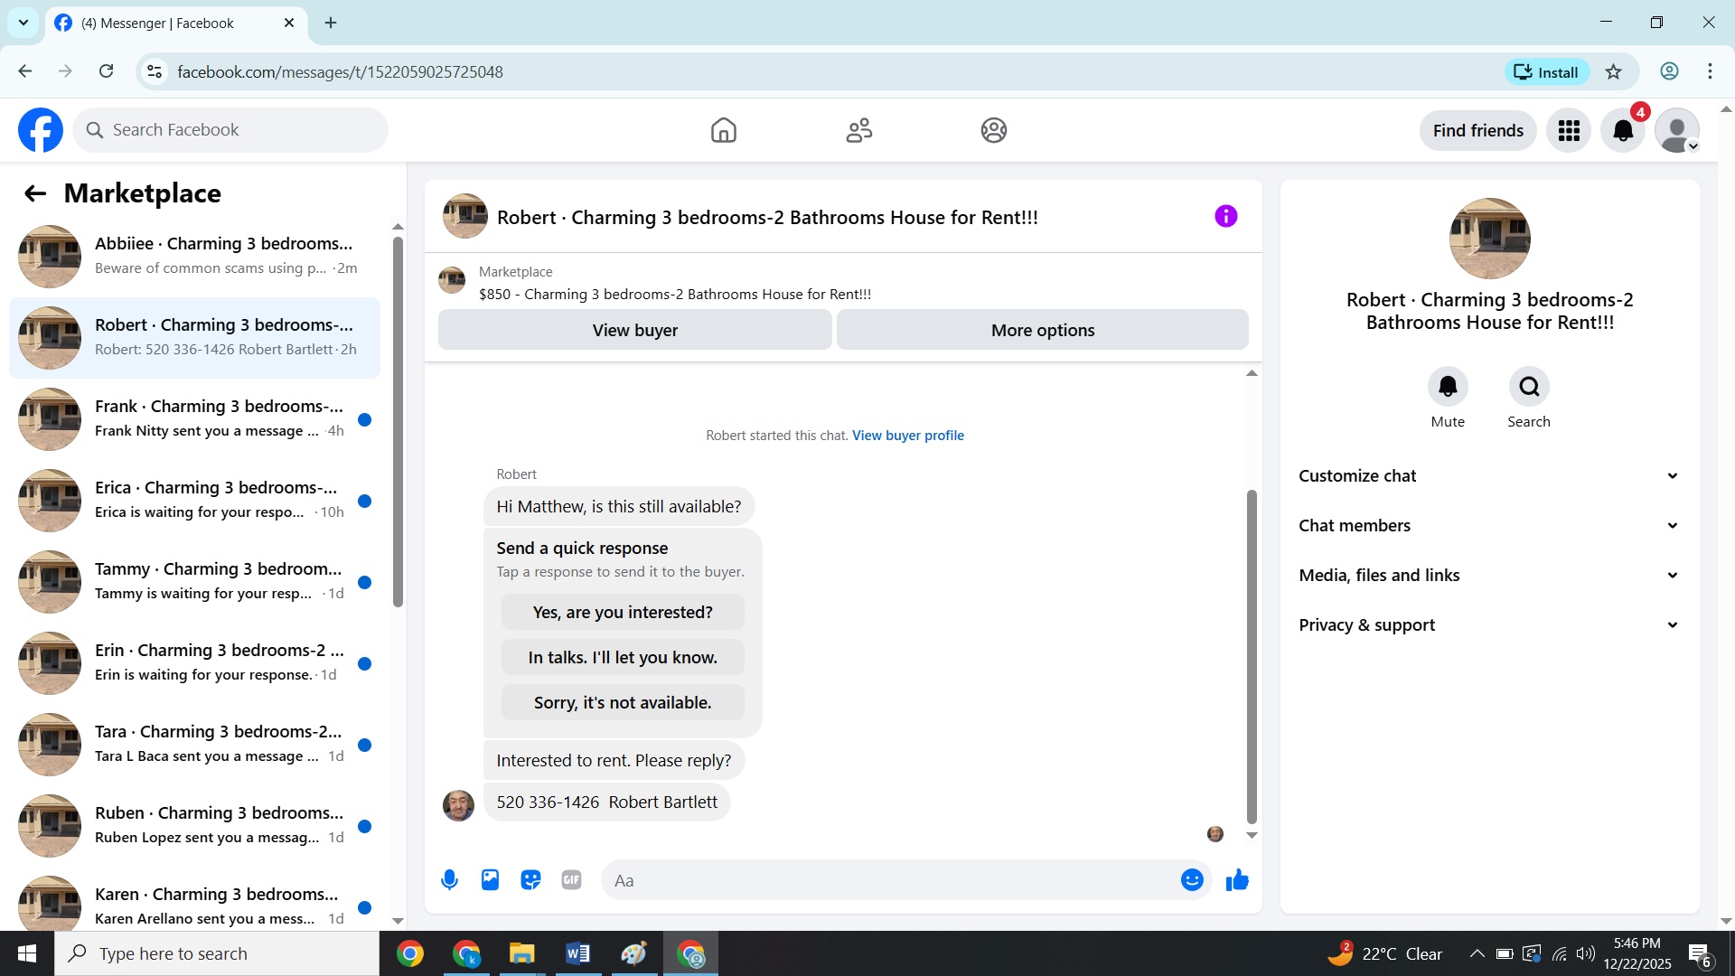This screenshot has width=1735, height=976.
Task: Click the View buyer button
Action: pos(634,330)
